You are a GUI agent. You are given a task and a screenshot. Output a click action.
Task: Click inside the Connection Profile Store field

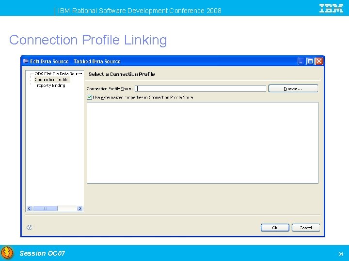point(200,88)
